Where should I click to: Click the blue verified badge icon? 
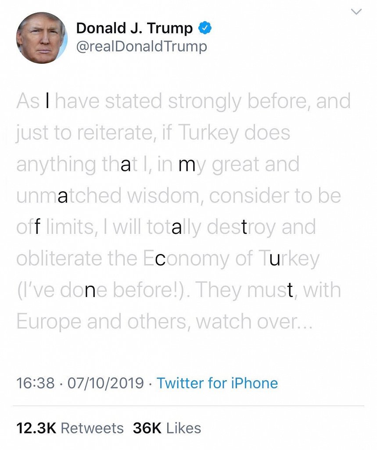coord(205,29)
